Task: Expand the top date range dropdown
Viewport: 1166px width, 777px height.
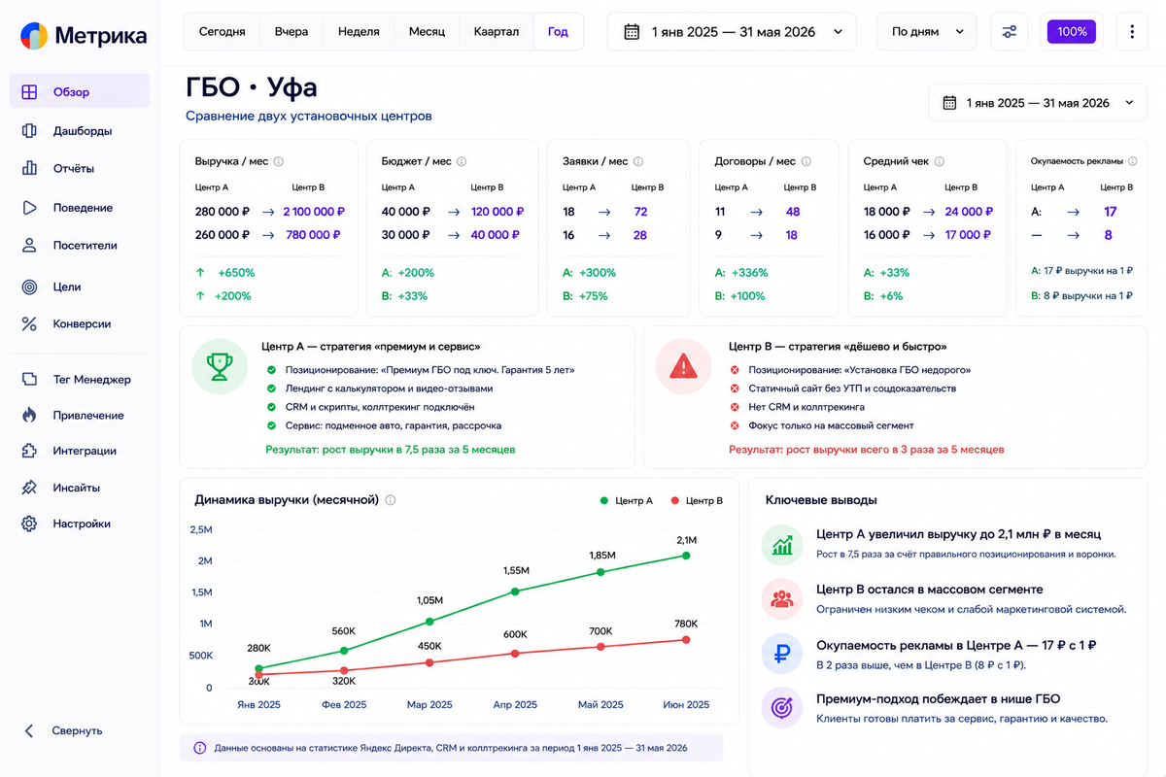Action: point(732,31)
